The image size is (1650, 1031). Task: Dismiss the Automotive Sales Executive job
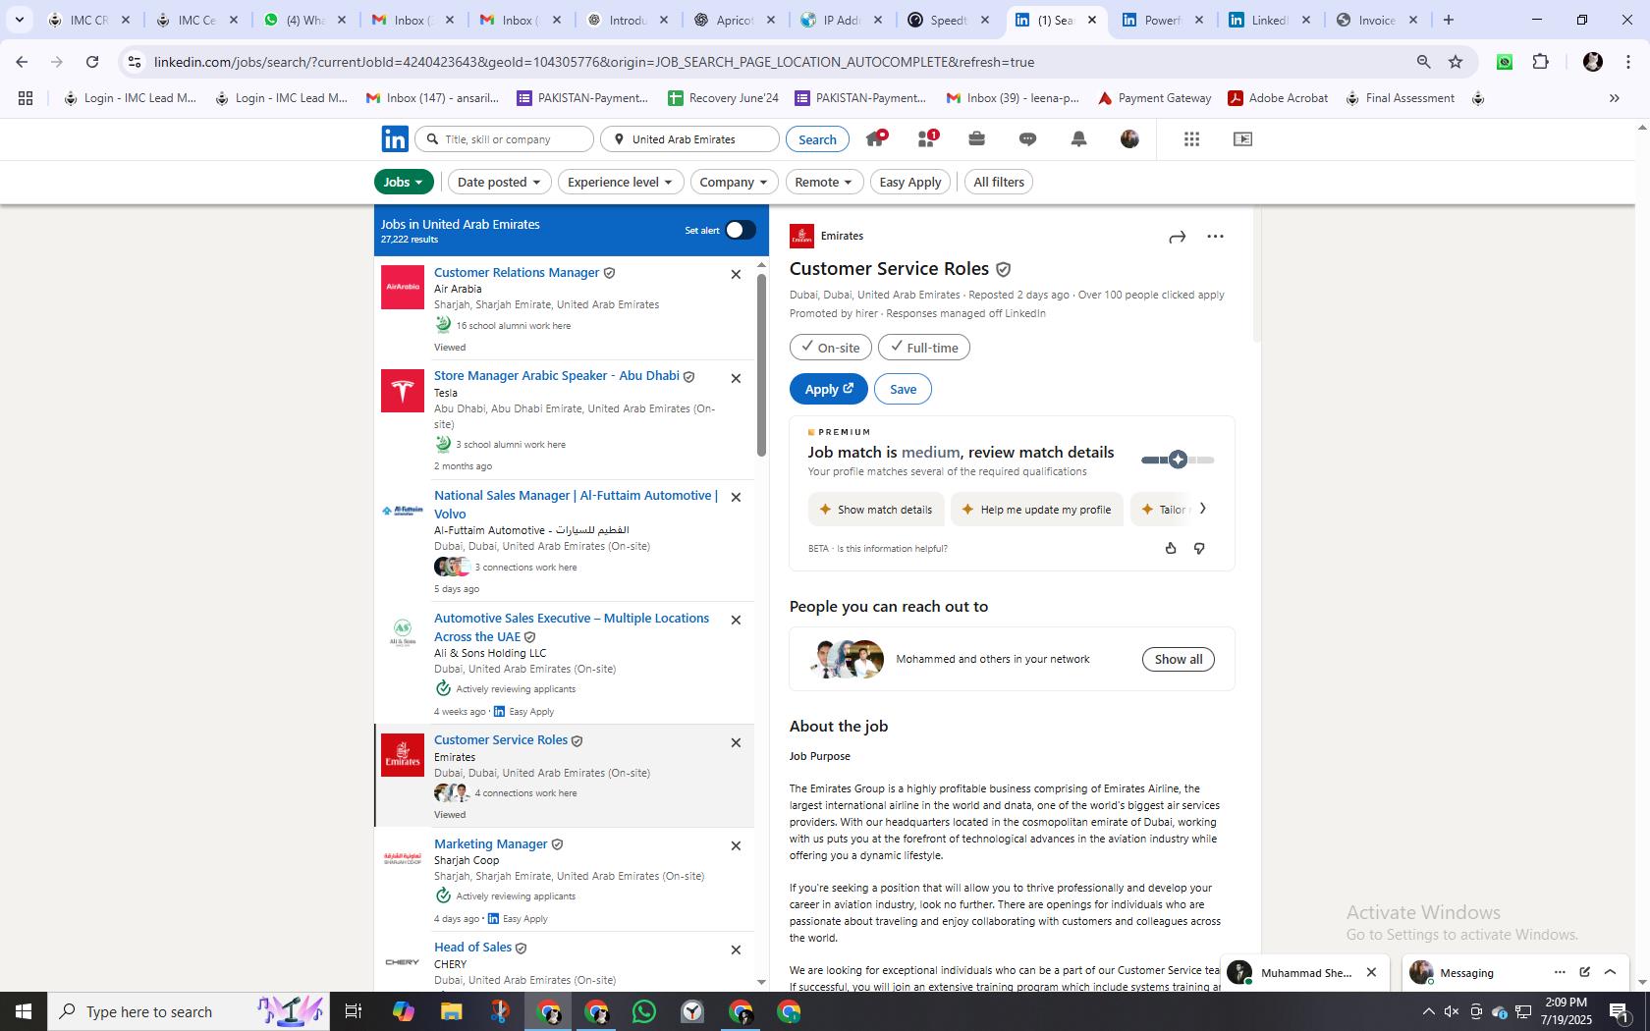[736, 620]
